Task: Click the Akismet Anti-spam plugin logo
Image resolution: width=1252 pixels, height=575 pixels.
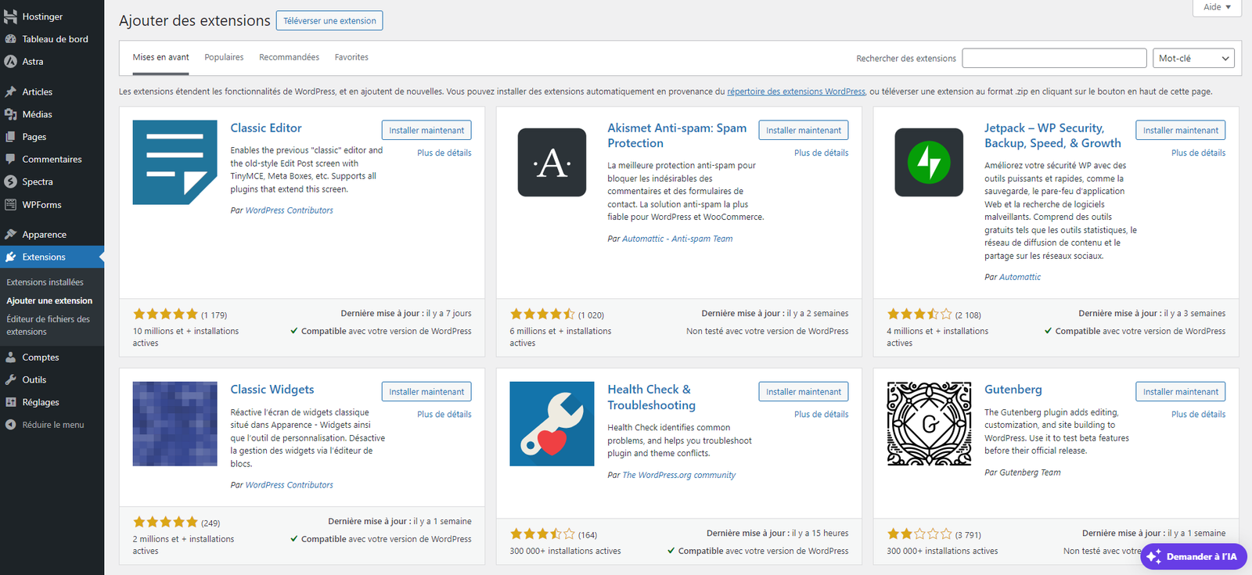Action: click(552, 163)
